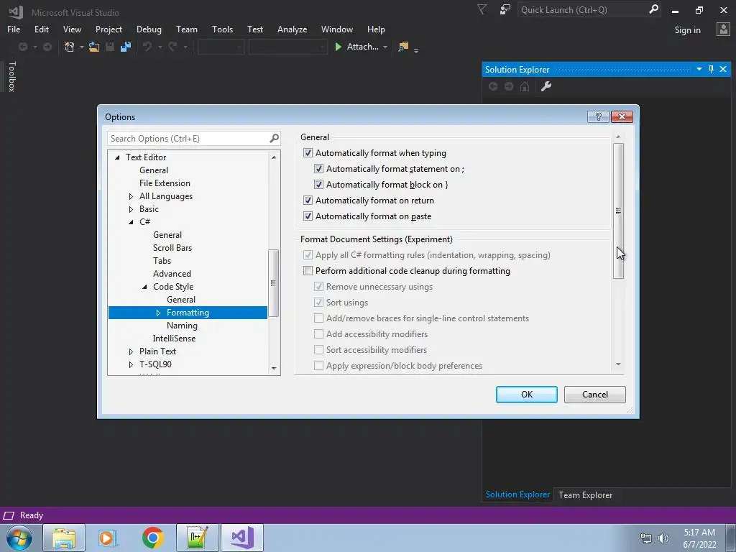Click the settings pane scrollbar down arrow
Screen dimensions: 736x552
pos(618,364)
